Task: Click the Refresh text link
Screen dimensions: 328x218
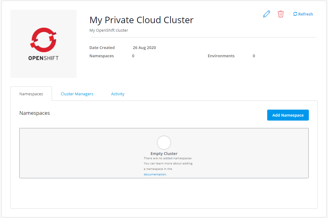Action: (x=306, y=14)
